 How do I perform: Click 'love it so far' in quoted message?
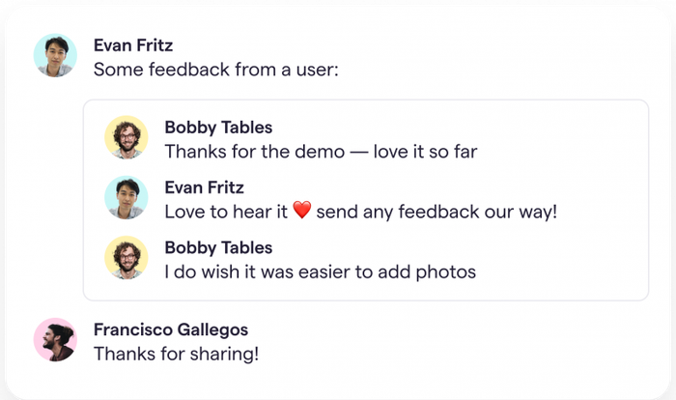tap(425, 152)
